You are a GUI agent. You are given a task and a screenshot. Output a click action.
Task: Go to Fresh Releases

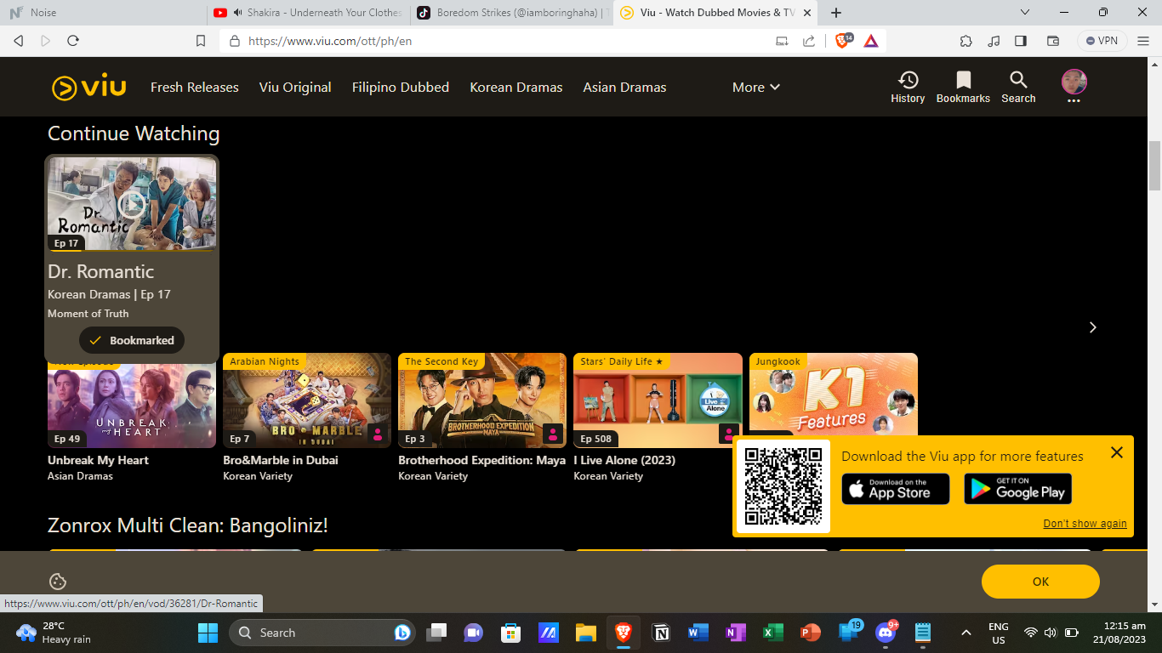coord(195,87)
